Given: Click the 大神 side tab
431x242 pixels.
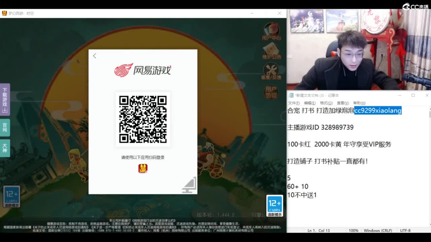Looking at the screenshot, I should (5, 148).
